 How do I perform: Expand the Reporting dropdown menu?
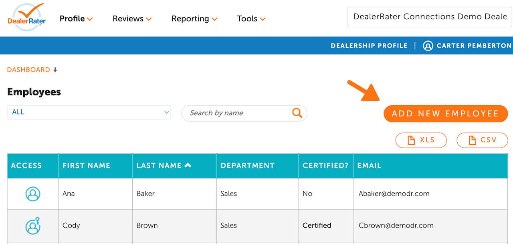coord(194,19)
